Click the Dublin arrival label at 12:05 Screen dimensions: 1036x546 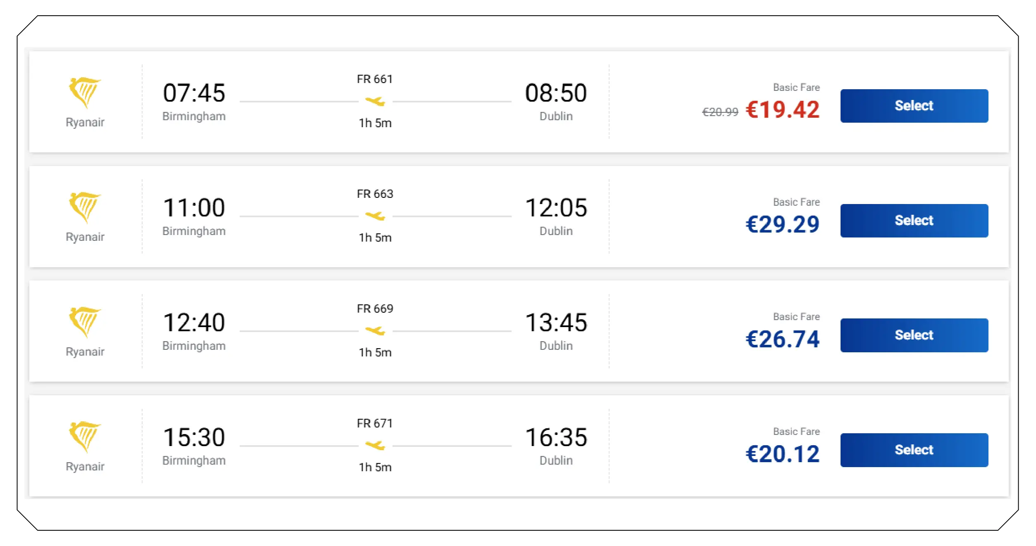pos(556,230)
